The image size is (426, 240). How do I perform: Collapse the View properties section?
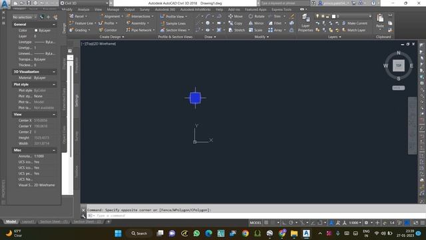point(54,115)
